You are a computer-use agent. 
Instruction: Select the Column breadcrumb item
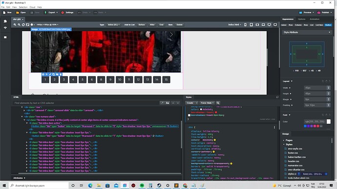[298, 25]
